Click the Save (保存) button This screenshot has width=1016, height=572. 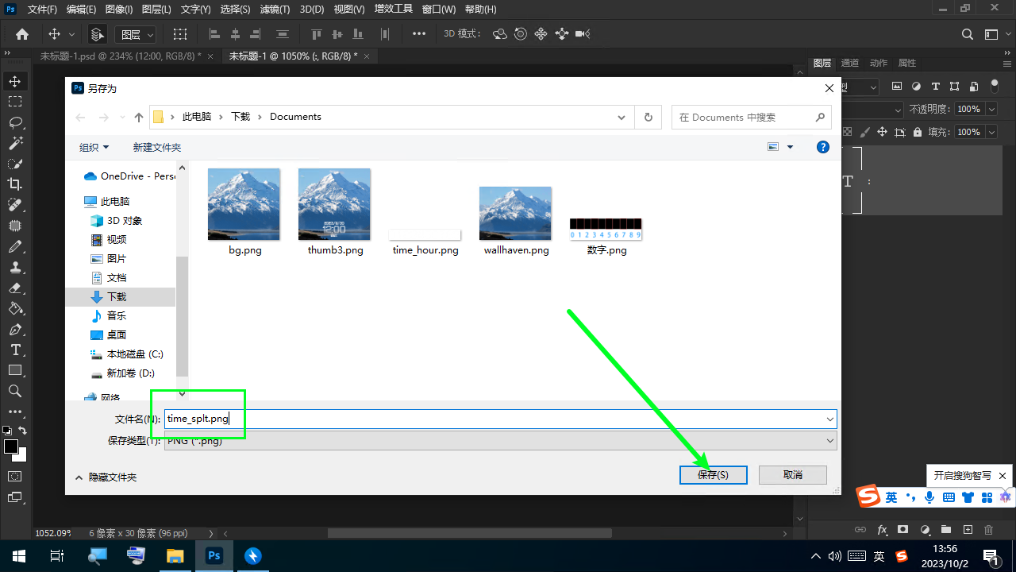(713, 474)
